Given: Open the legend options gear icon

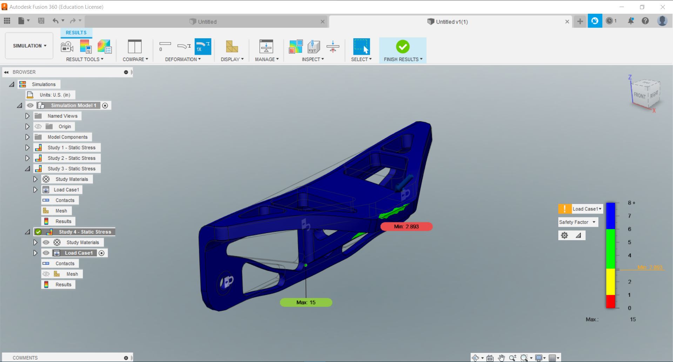Looking at the screenshot, I should [564, 235].
